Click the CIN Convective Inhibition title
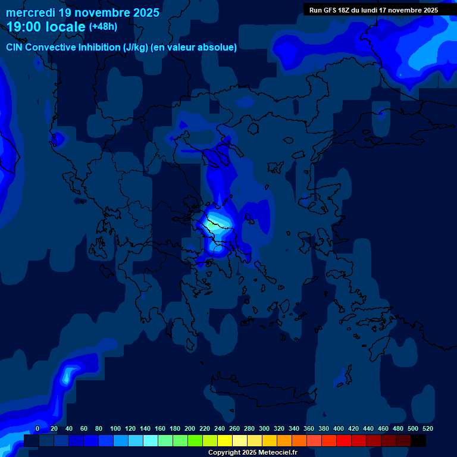 pos(121,47)
